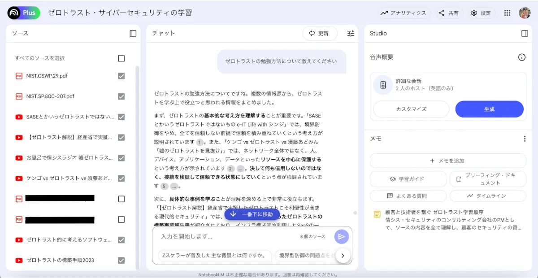Click the 更新 refresh button
Screen dimensions: 538x278
coord(320,33)
